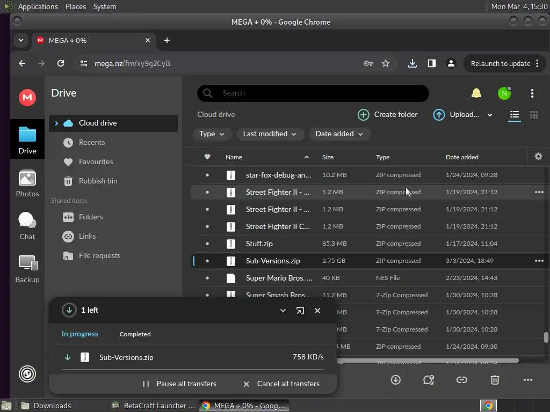Open the main kebab menu beside avatar

[532, 93]
